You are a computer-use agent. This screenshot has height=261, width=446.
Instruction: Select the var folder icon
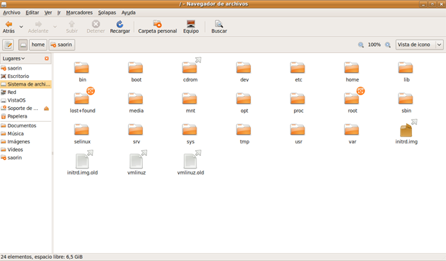point(352,129)
